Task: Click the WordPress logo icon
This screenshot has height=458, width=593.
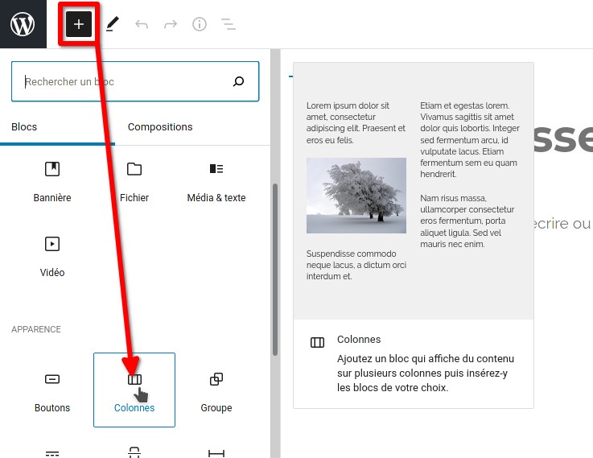Action: [23, 24]
